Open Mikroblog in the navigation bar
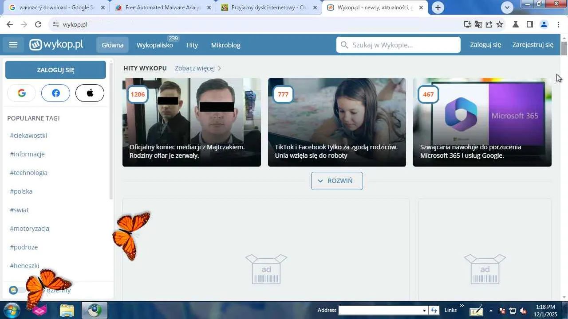The height and width of the screenshot is (319, 568). click(x=226, y=45)
